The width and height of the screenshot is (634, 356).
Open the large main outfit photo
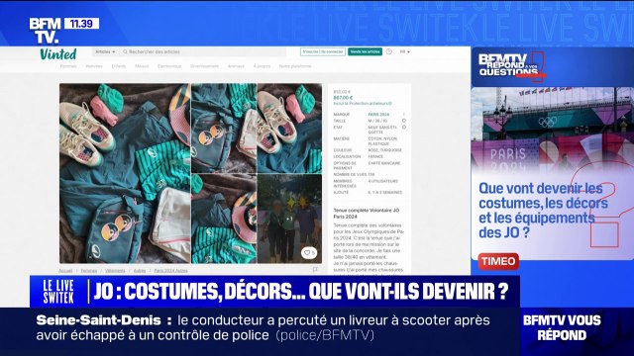pyautogui.click(x=125, y=174)
